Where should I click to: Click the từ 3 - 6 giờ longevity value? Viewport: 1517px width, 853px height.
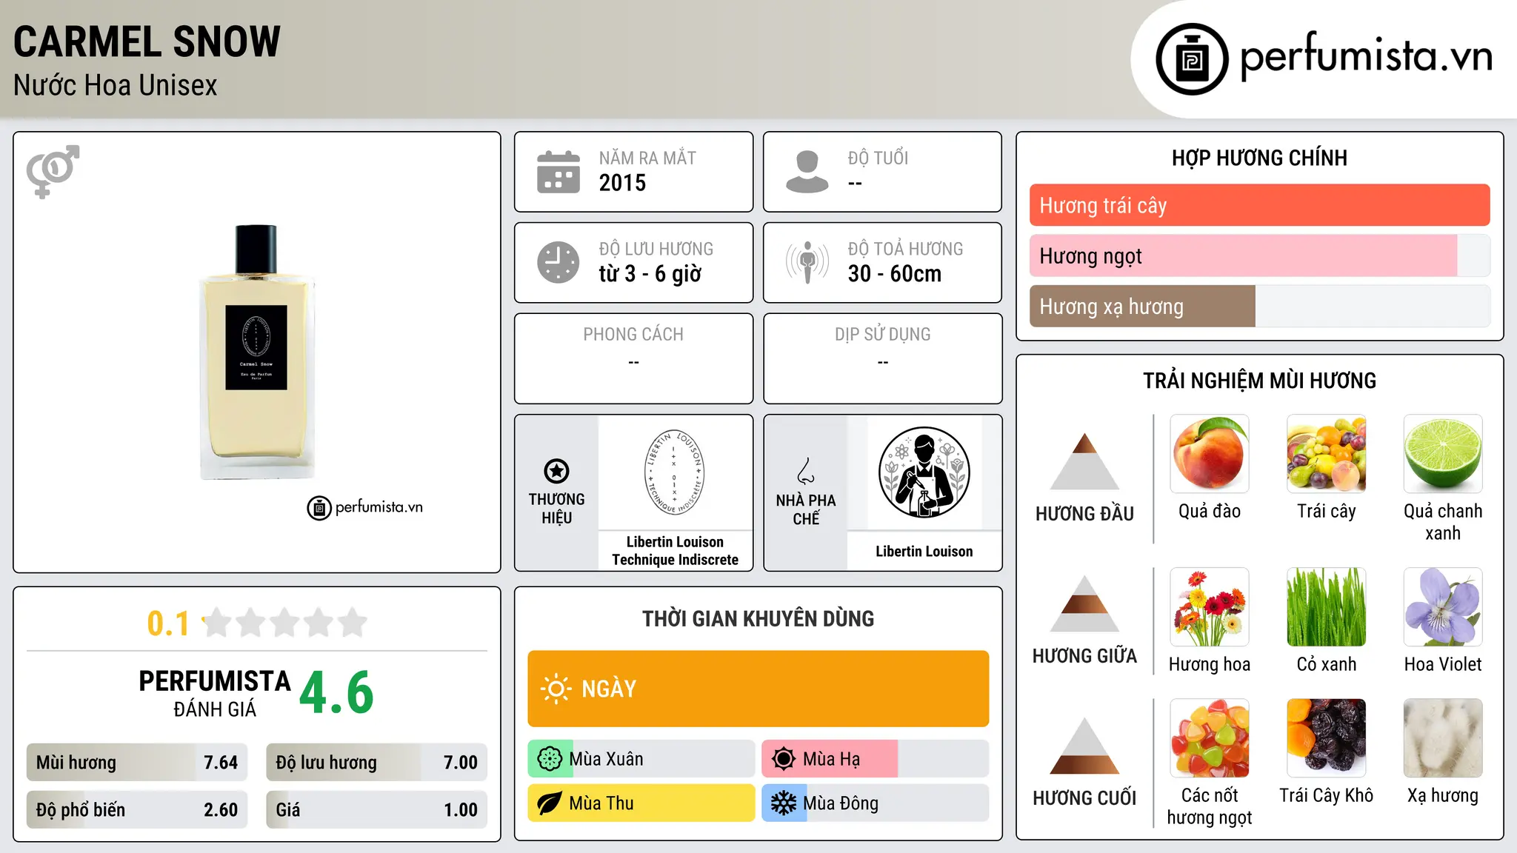click(650, 274)
